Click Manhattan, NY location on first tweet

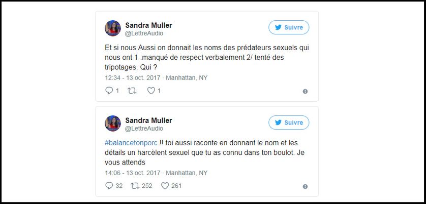187,78
